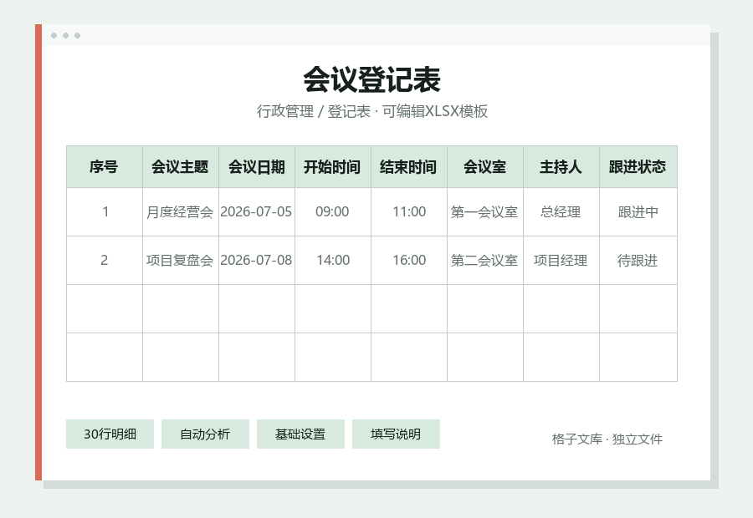Click the 项目经理 host cell

(561, 261)
